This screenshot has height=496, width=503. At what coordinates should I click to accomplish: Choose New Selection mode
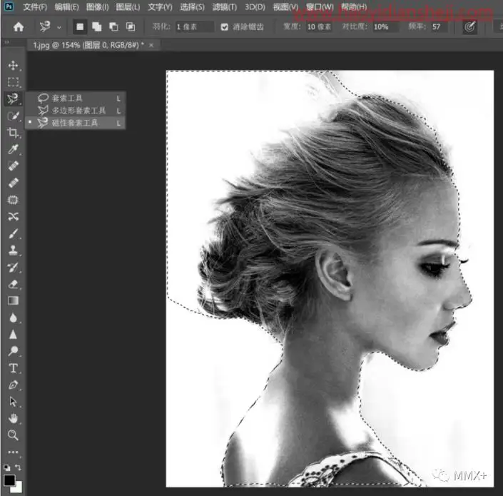(80, 27)
